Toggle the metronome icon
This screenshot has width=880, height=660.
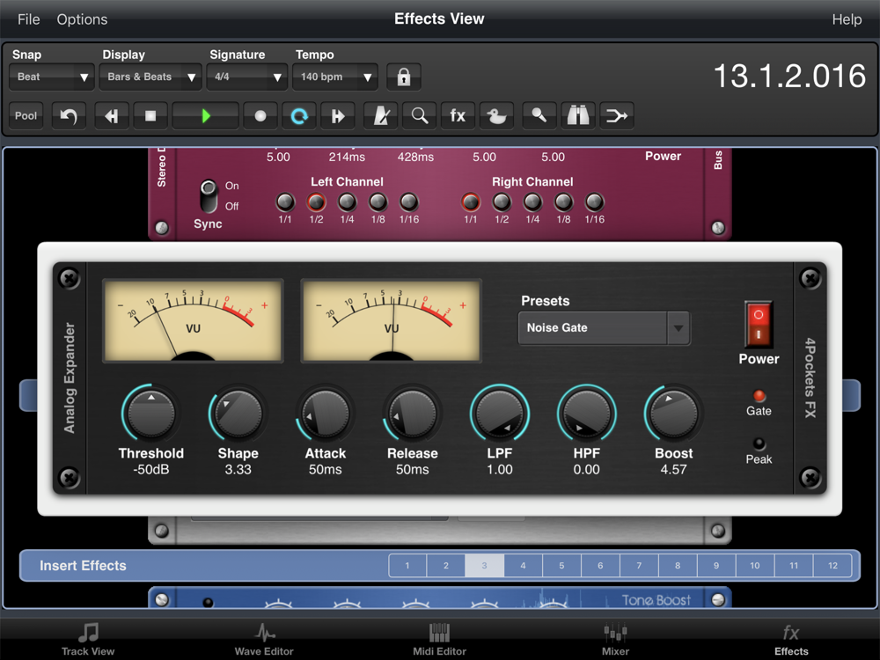pyautogui.click(x=381, y=116)
